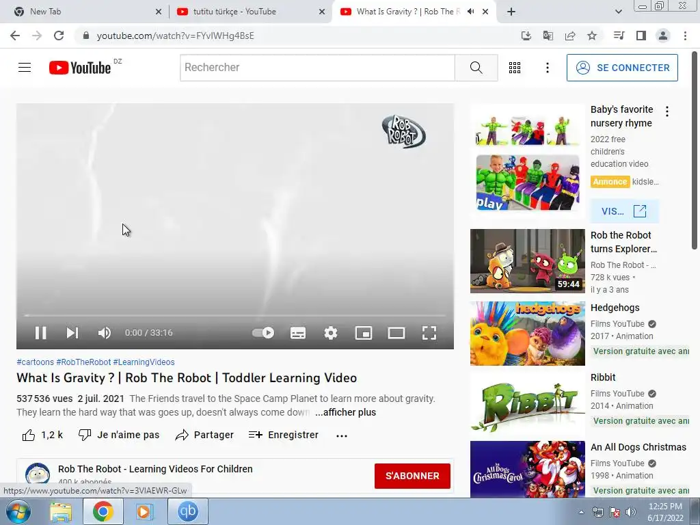The width and height of the screenshot is (700, 525).
Task: Click the #LearningVideos hashtag
Action: [144, 362]
